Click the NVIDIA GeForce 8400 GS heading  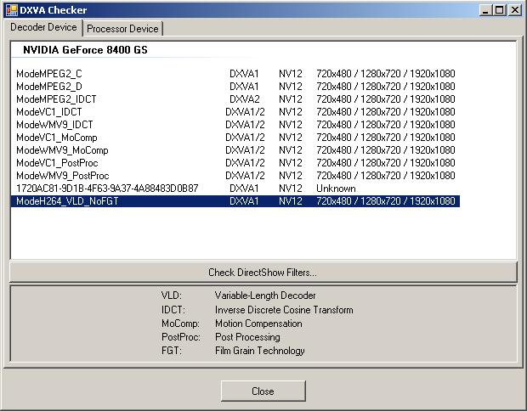[85, 50]
